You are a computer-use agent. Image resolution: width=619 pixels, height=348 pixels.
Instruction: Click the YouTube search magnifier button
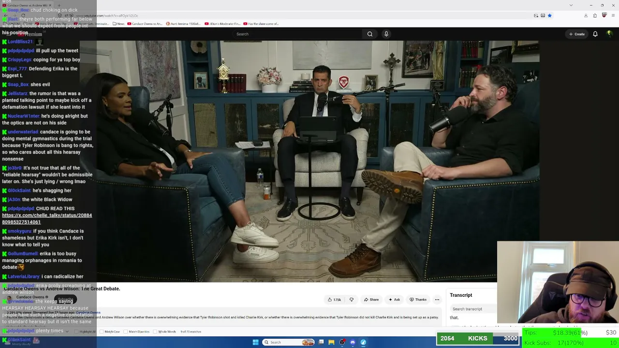click(x=370, y=34)
